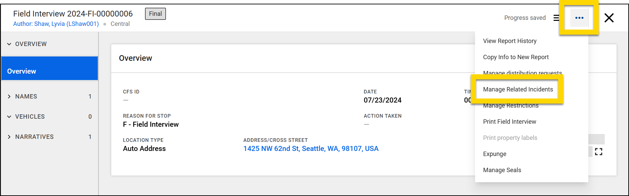
Task: Click the three-dot more options icon
Action: point(579,18)
